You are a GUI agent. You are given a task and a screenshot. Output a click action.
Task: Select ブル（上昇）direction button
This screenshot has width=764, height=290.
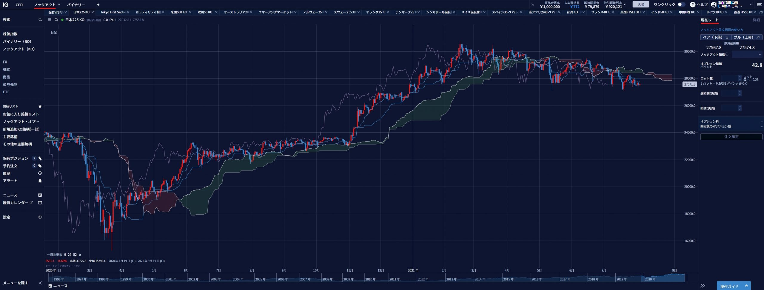(x=747, y=37)
